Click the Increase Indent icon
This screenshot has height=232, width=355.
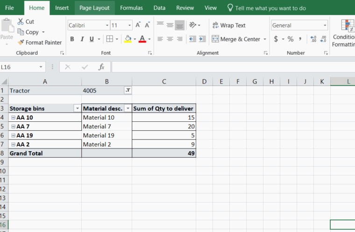tap(202, 39)
